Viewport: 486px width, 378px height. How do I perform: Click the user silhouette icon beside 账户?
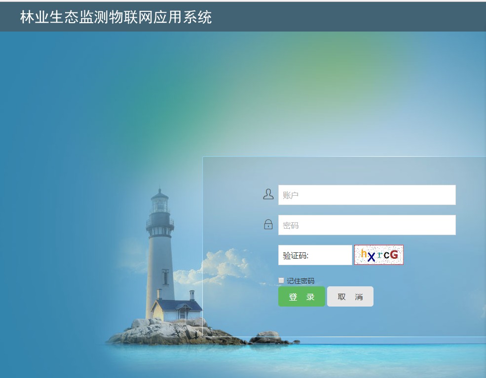[268, 194]
